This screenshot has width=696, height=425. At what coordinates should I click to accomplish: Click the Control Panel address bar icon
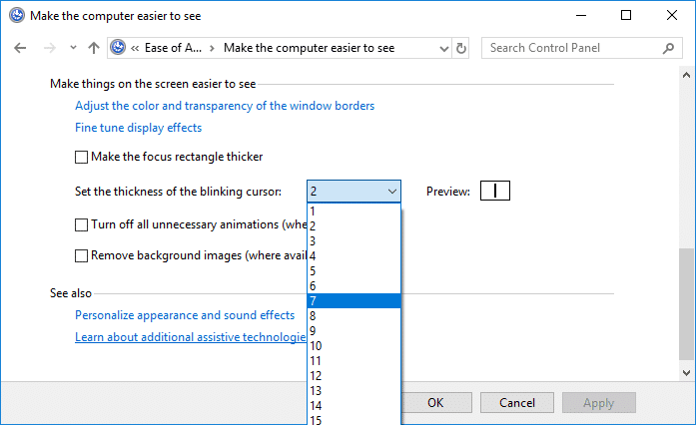pyautogui.click(x=119, y=48)
